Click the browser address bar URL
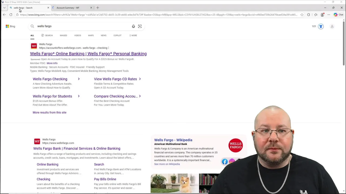The image size is (346, 194). pyautogui.click(x=159, y=15)
